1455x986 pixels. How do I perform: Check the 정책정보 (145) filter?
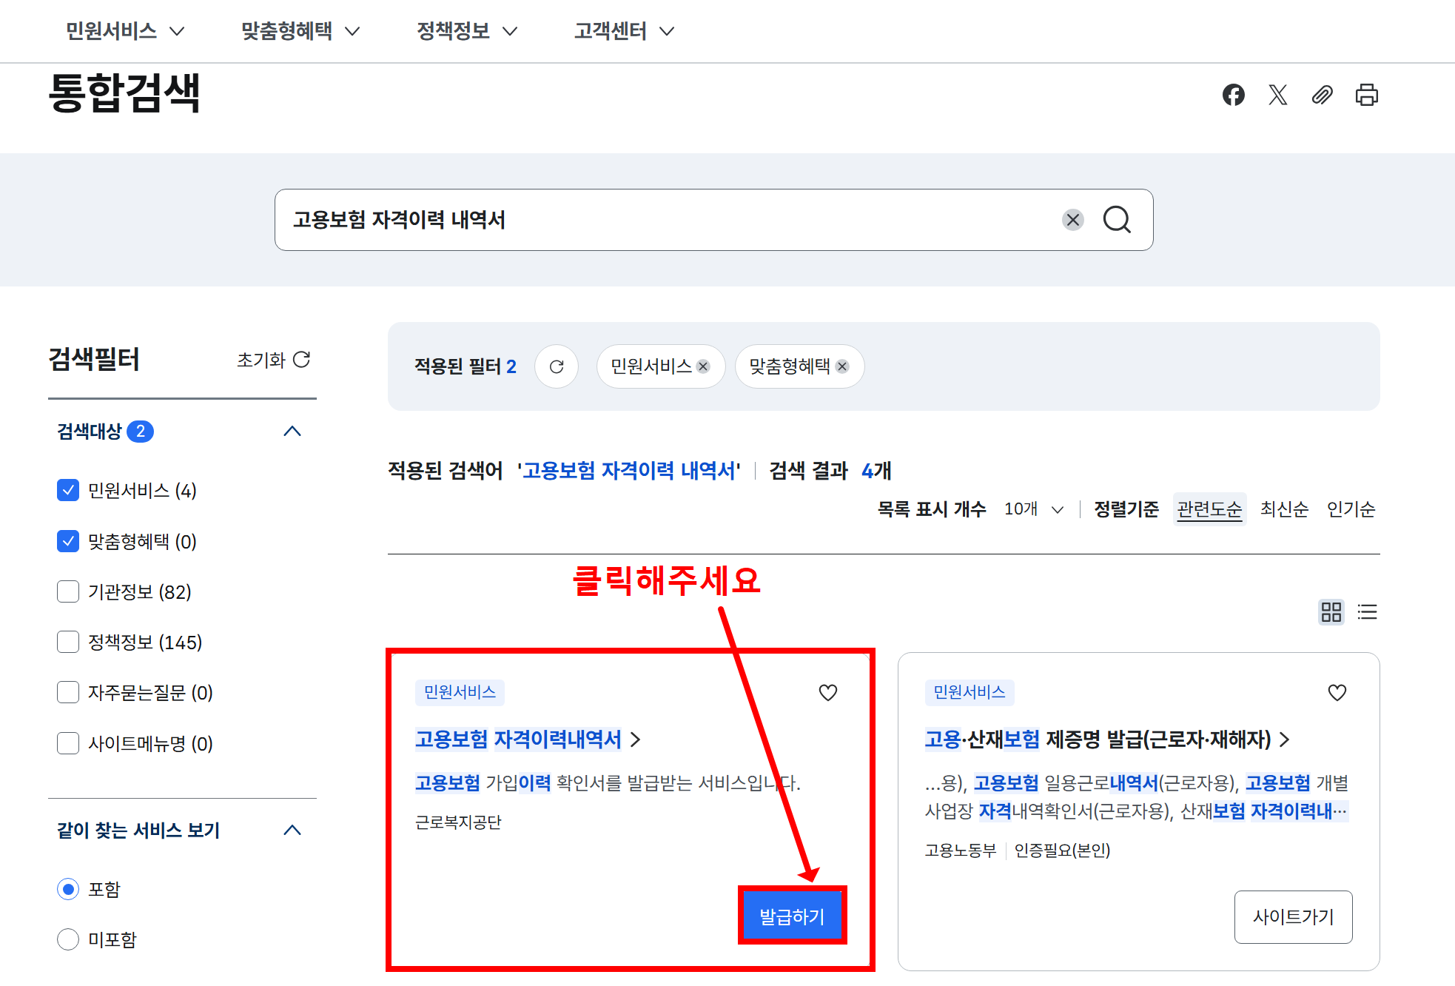coord(68,643)
